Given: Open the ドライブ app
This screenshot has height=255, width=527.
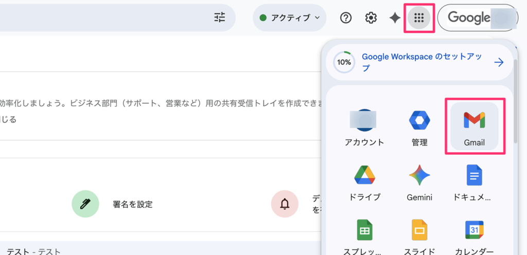Looking at the screenshot, I should [364, 182].
